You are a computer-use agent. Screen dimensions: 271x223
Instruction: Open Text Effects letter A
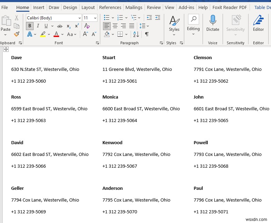30,34
